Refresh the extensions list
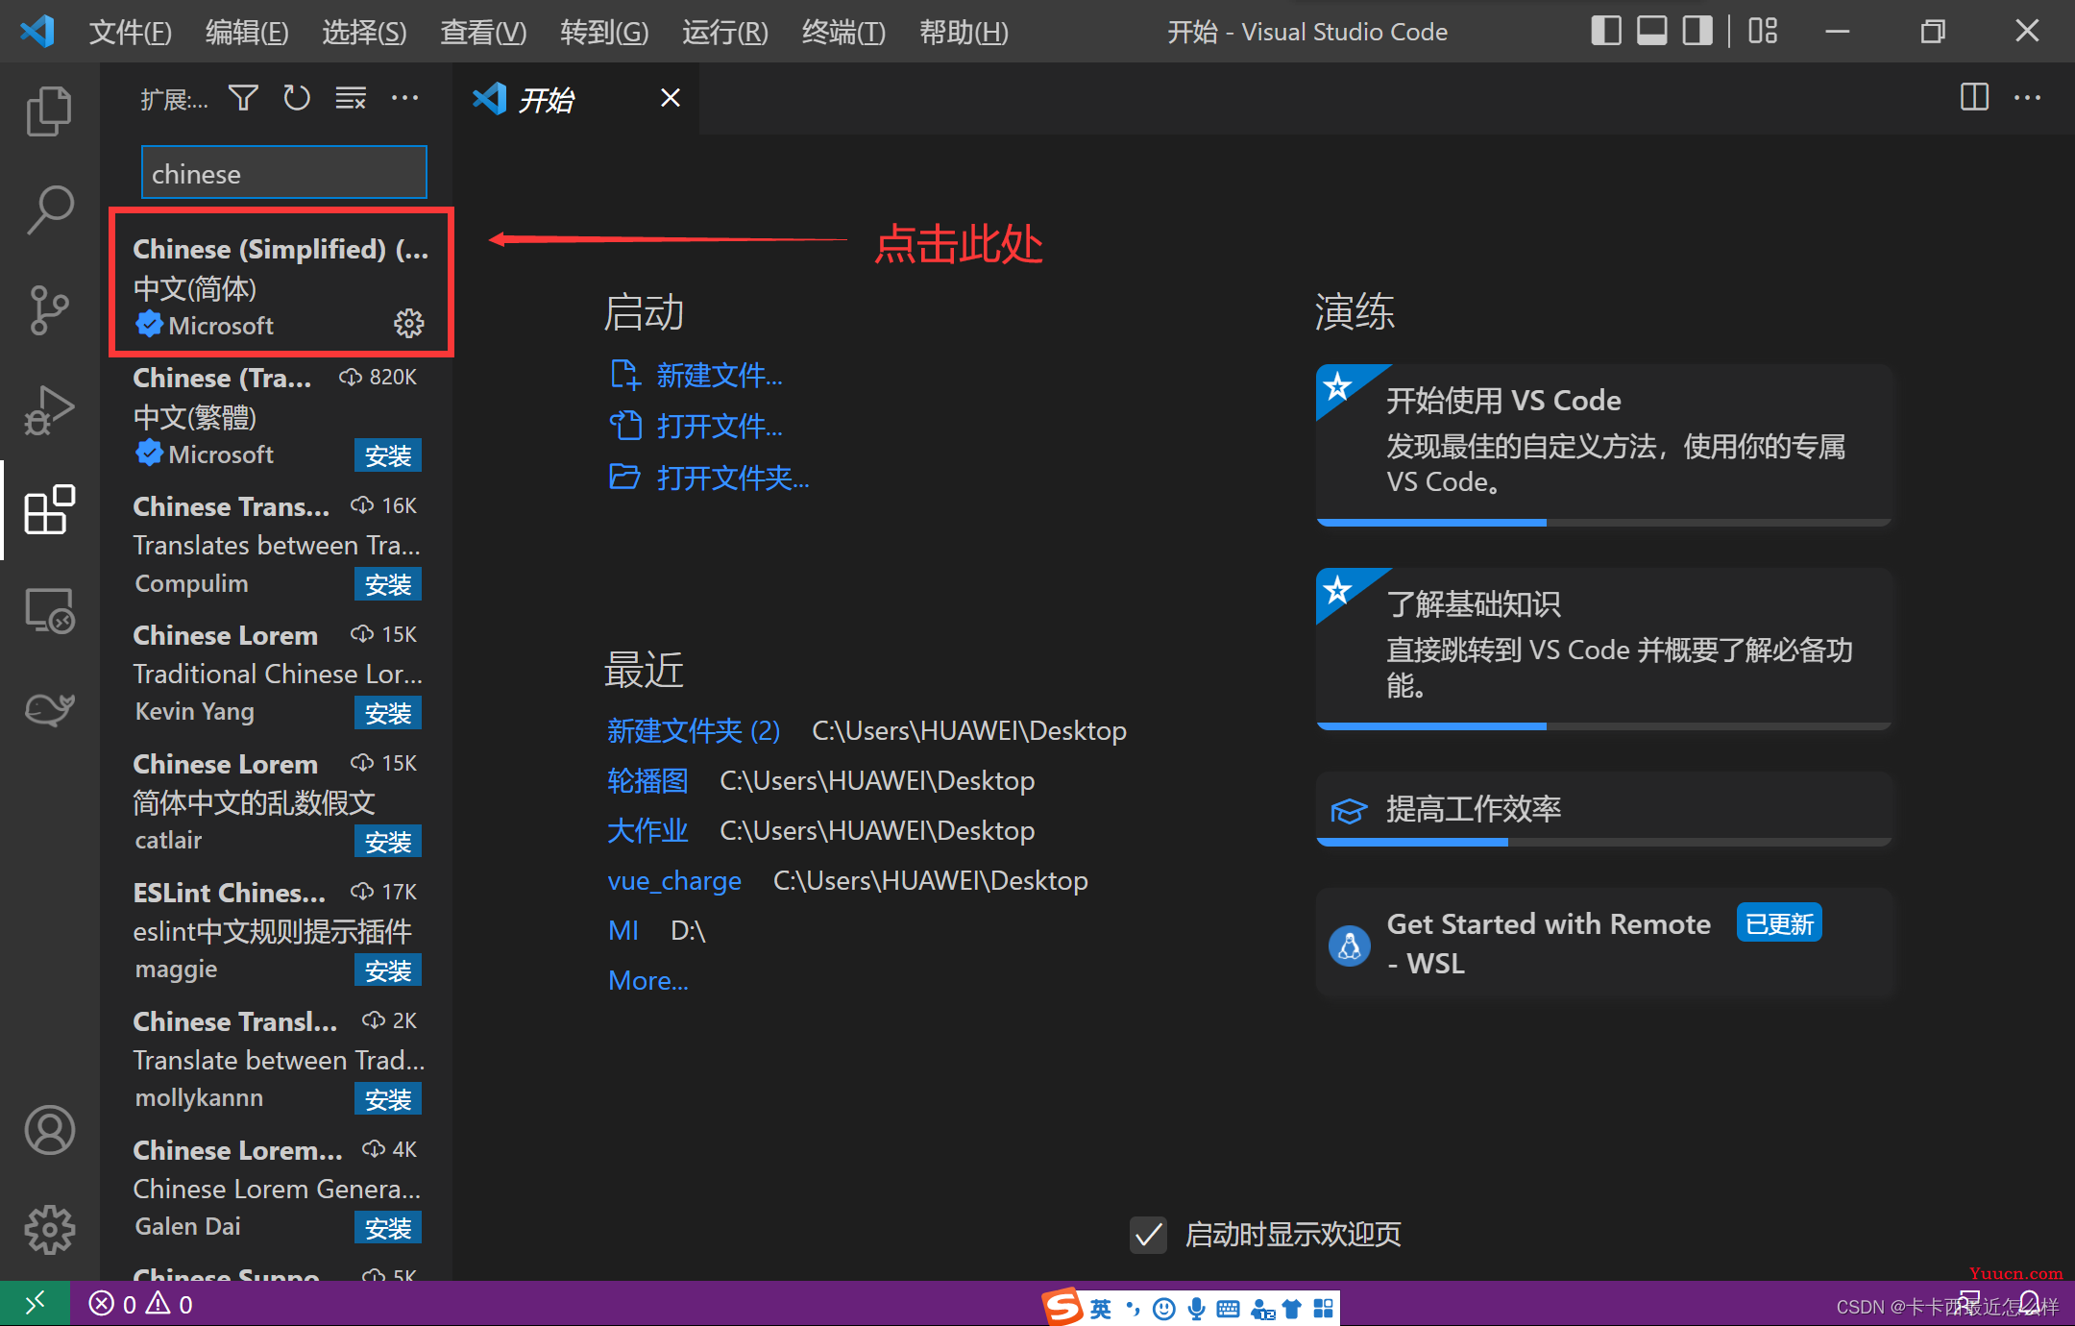Image resolution: width=2075 pixels, height=1326 pixels. click(297, 98)
